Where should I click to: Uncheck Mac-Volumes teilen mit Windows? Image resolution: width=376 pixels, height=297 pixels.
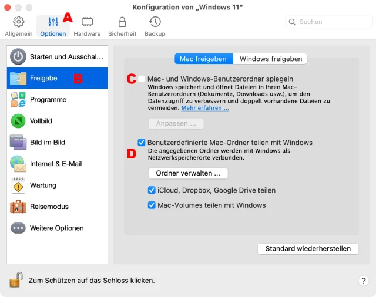pyautogui.click(x=152, y=205)
